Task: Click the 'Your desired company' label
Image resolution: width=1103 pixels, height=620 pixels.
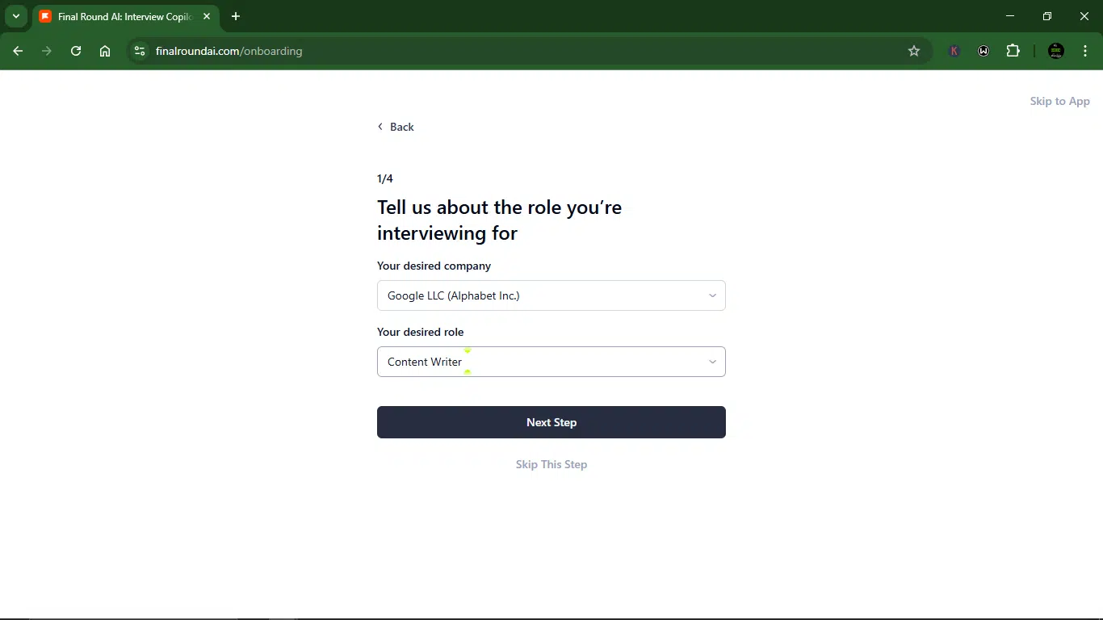Action: click(434, 266)
